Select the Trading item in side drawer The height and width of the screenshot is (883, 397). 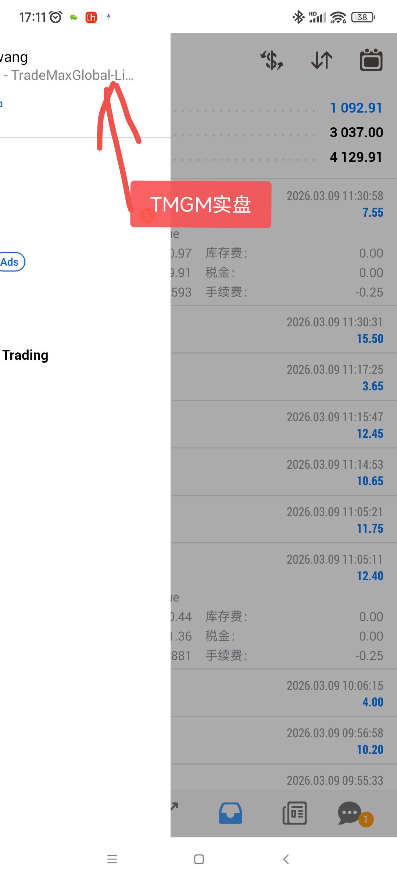tap(26, 355)
